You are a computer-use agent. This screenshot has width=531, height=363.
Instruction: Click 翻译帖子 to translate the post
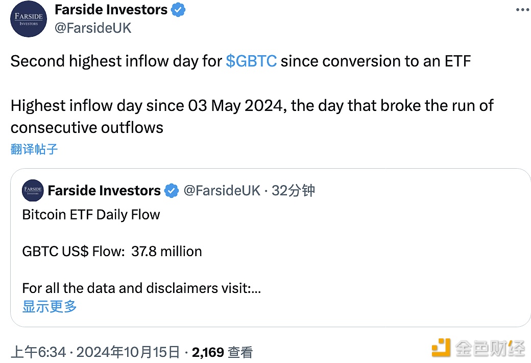point(34,149)
